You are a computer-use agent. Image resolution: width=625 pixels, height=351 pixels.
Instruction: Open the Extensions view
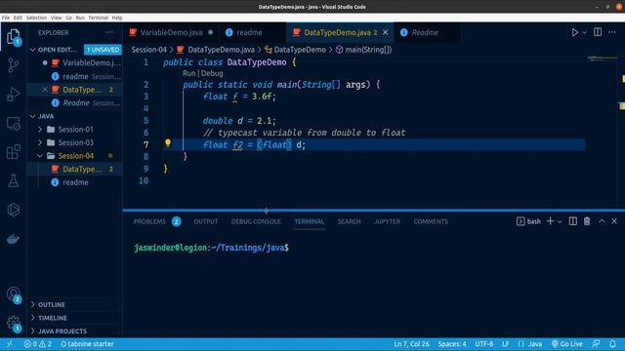click(x=13, y=152)
